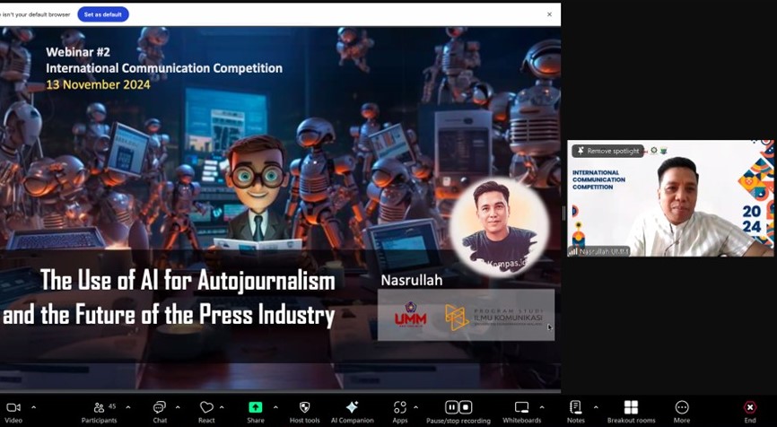This screenshot has width=777, height=427.
Task: Expand the arrow next to Share
Action: click(x=275, y=407)
